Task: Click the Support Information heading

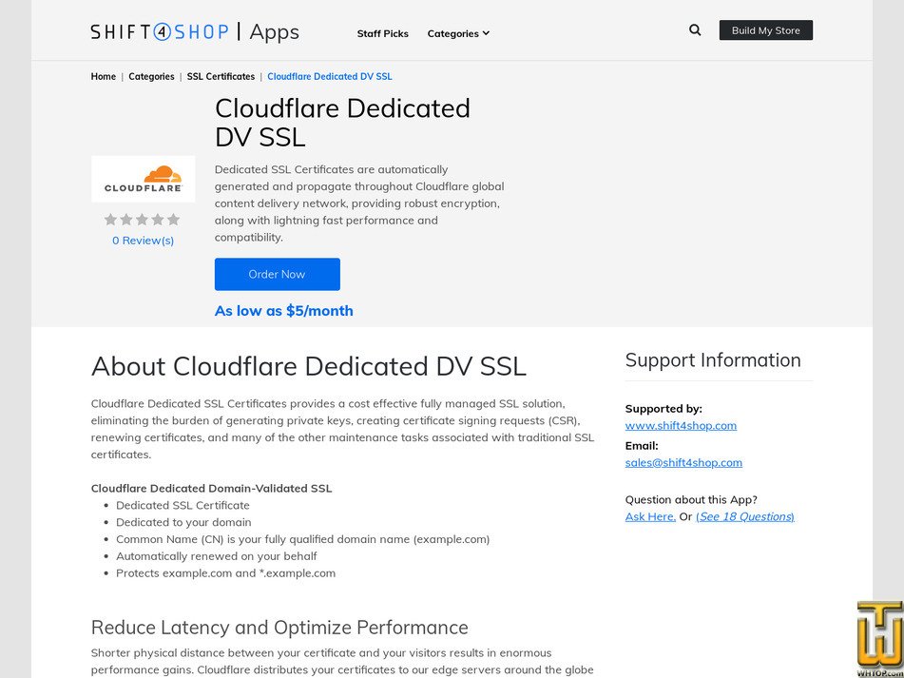Action: (713, 360)
